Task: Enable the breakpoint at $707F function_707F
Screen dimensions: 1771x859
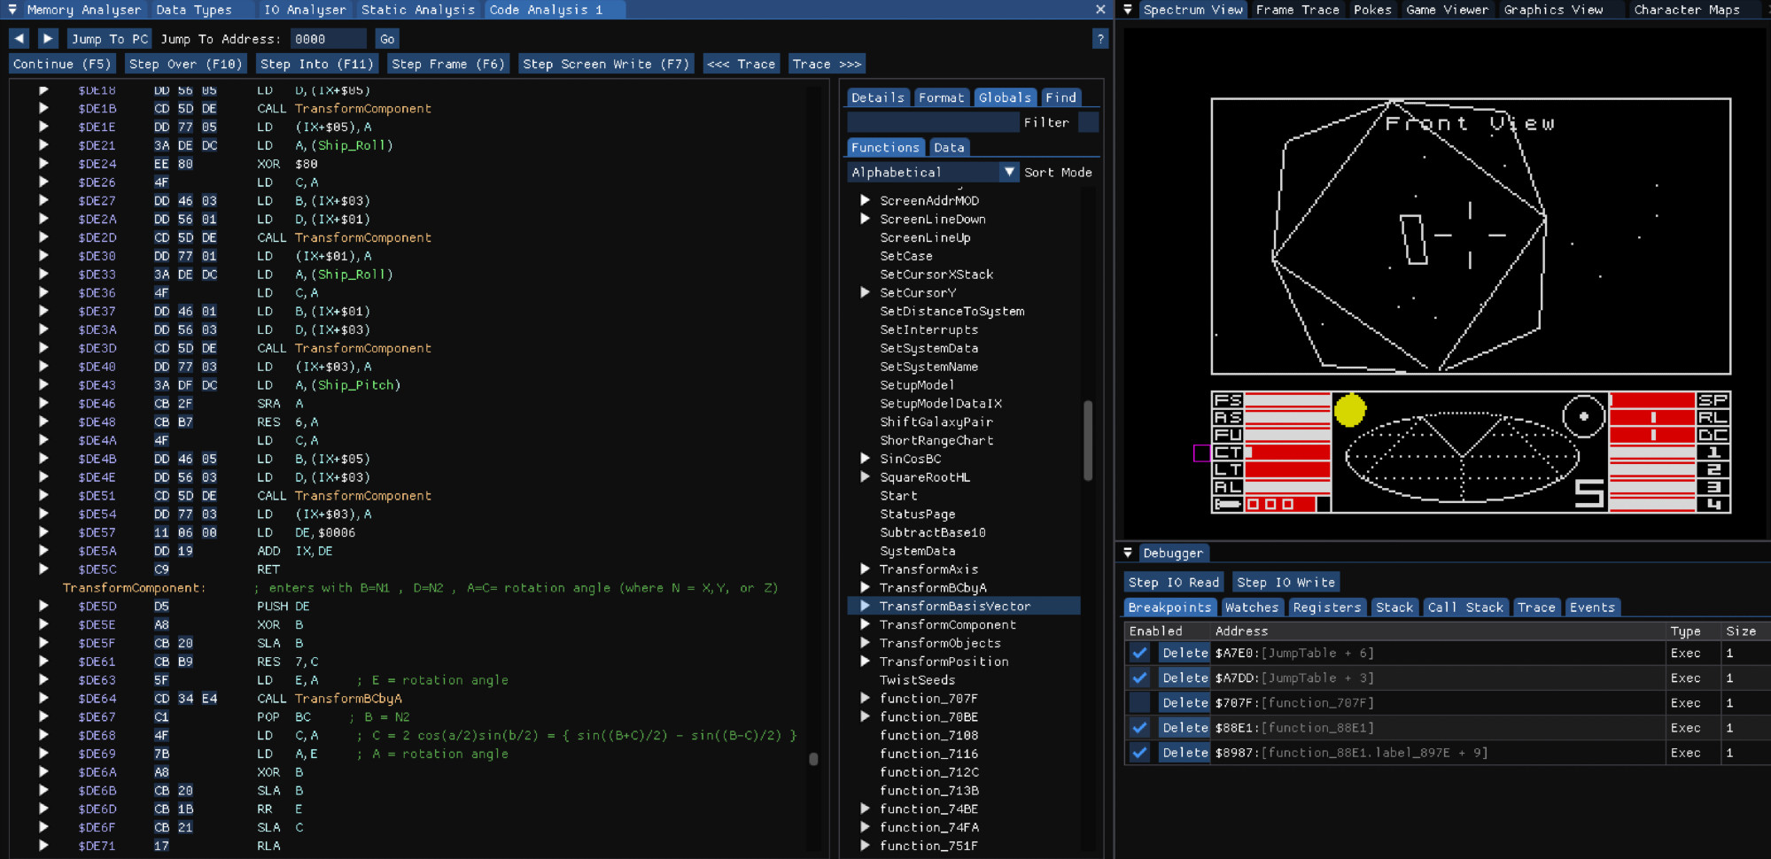Action: tap(1139, 702)
